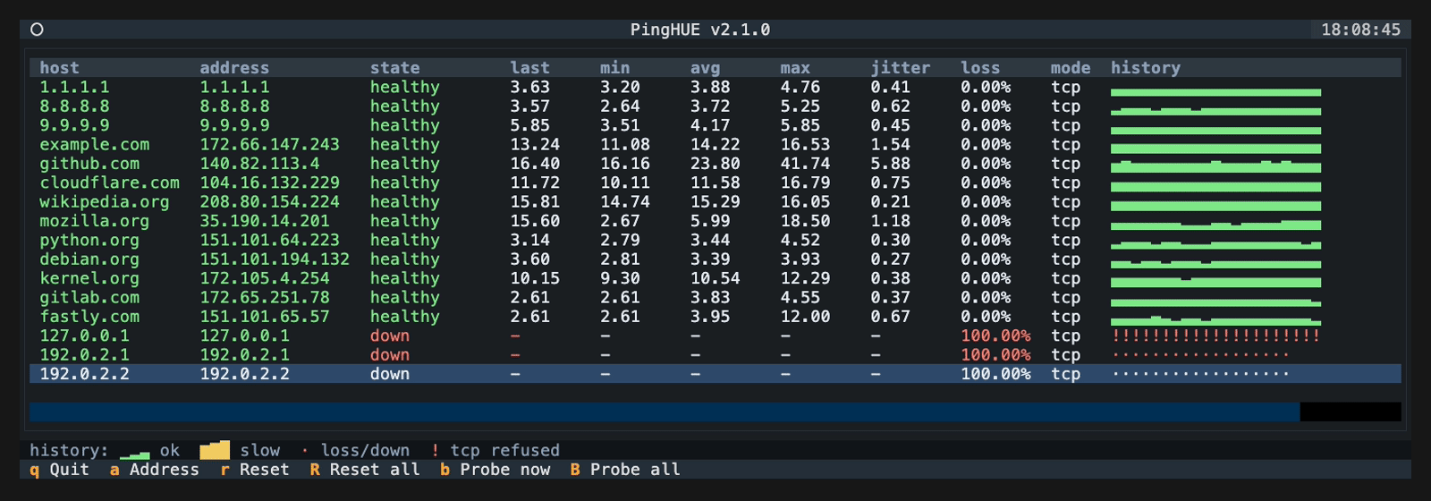Viewport: 1431px width, 501px height.
Task: Click the github.com history sparkline
Action: (1215, 166)
